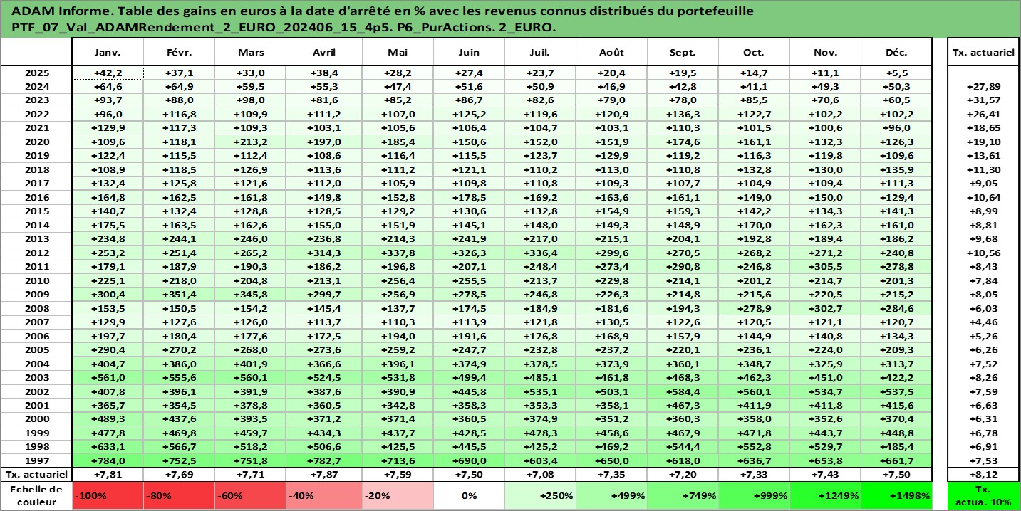The width and height of the screenshot is (1021, 511).
Task: Select the 1997 Janv. cell '+784,0'
Action: click(x=108, y=460)
